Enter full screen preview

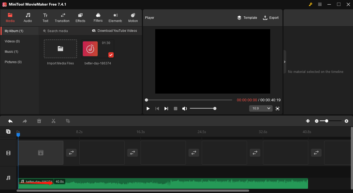click(278, 108)
